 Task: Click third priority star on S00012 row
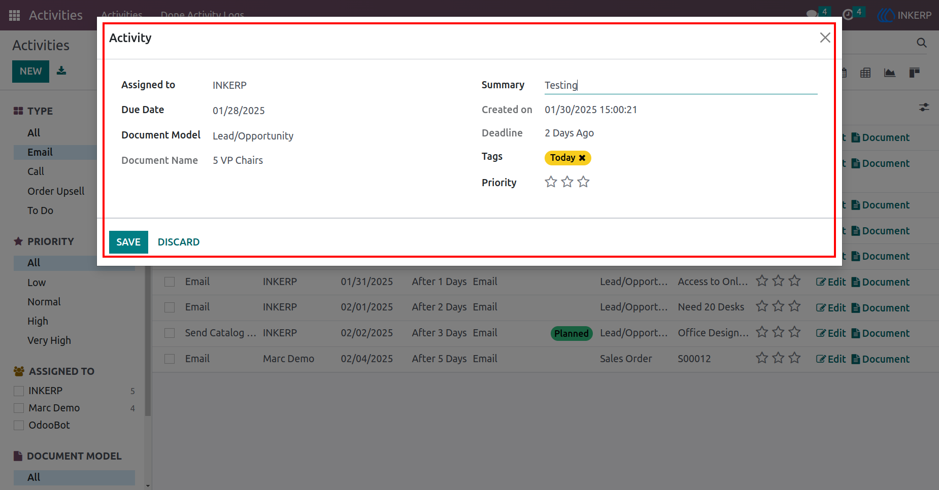pos(794,358)
